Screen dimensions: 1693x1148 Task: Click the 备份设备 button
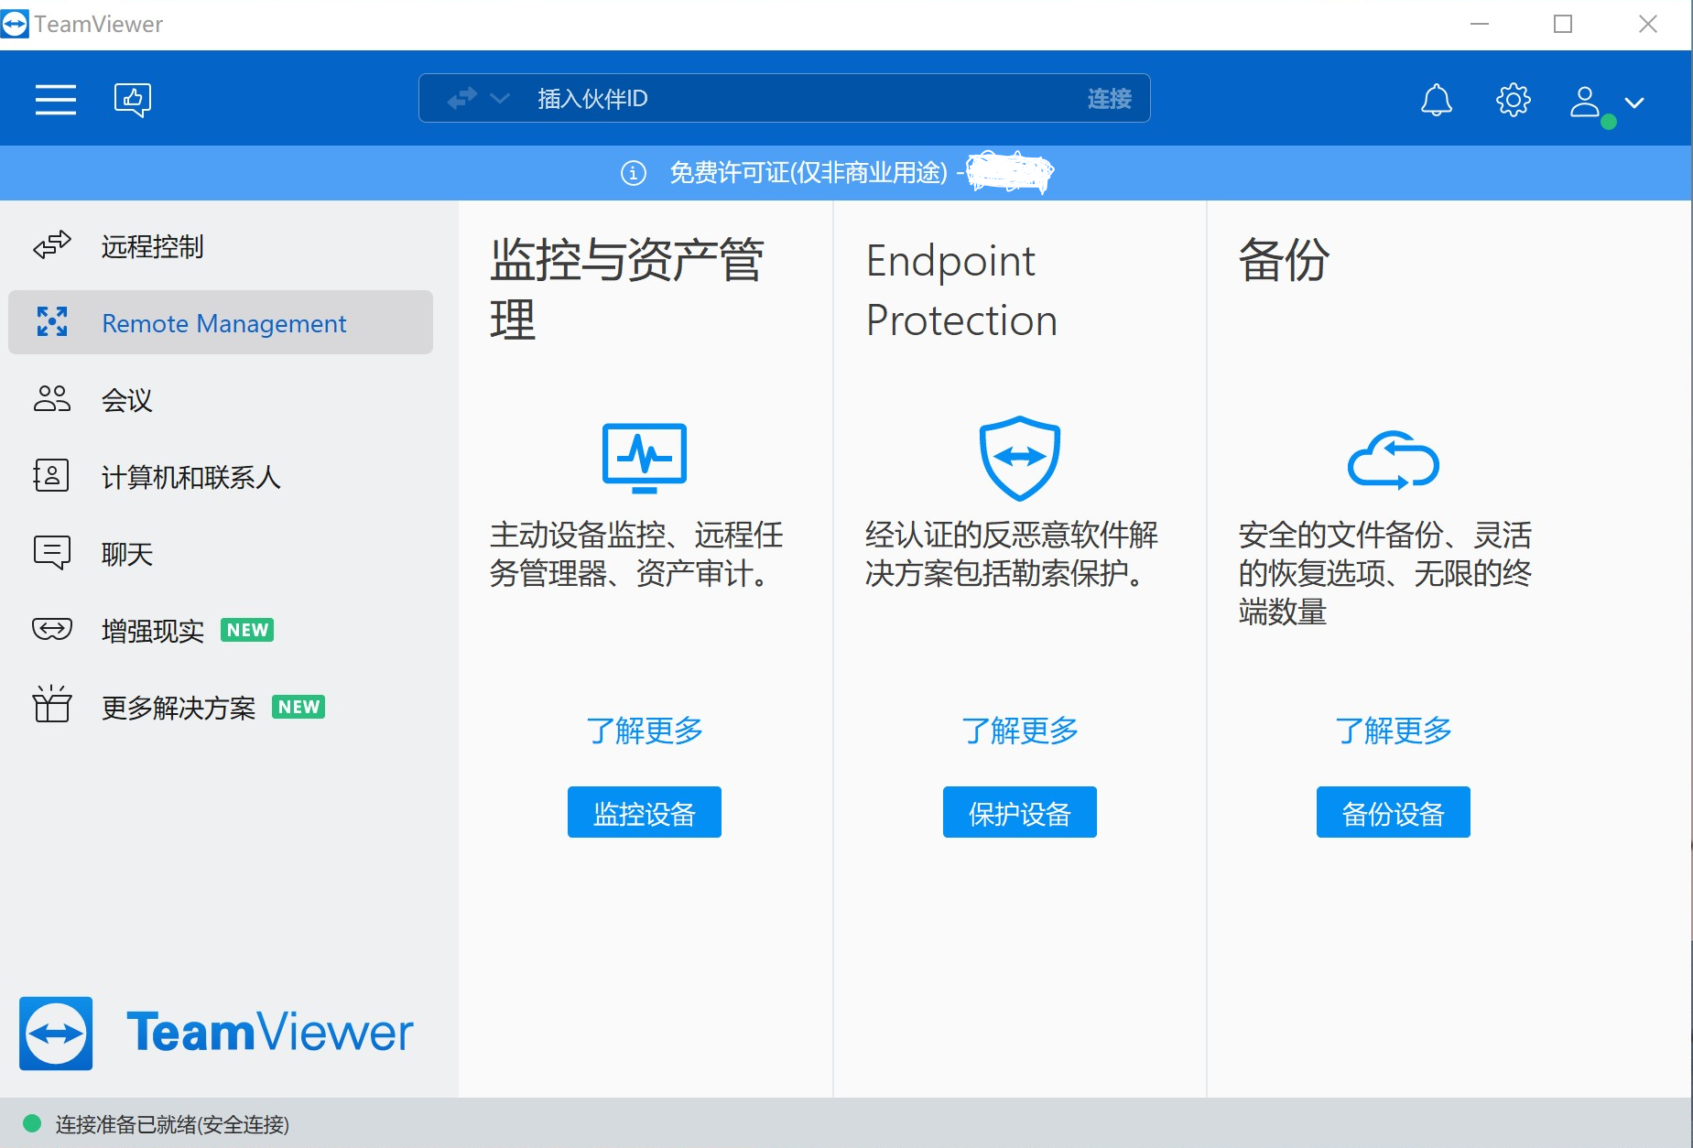pyautogui.click(x=1394, y=812)
